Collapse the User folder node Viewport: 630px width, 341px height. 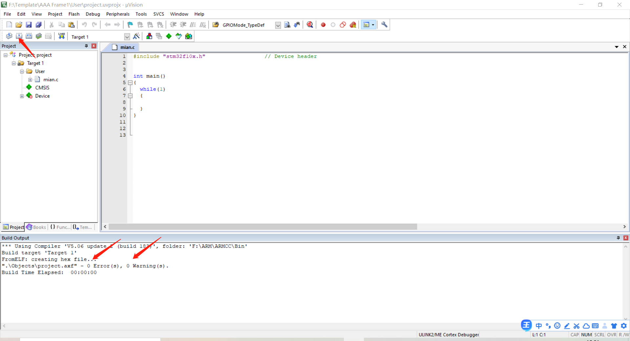pos(22,71)
